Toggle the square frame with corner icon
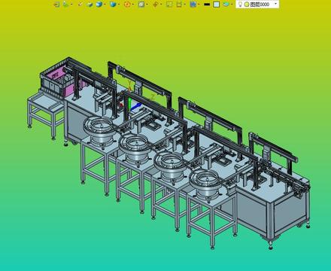Viewport: 331px width, 271px height. click(x=179, y=5)
